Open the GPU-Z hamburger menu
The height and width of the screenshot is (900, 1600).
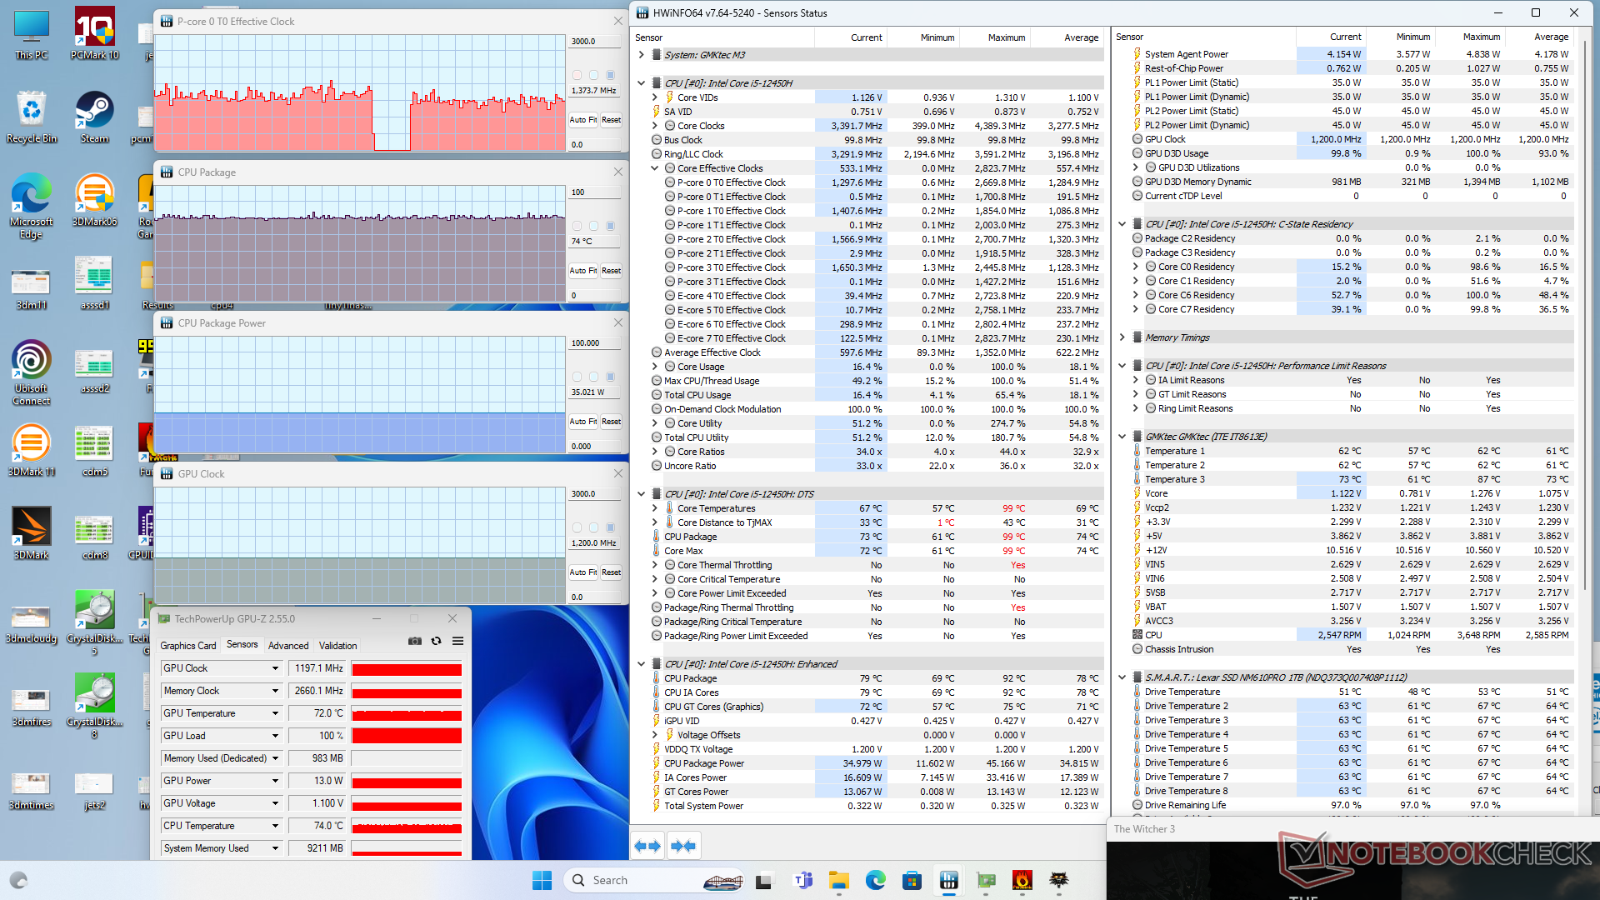click(457, 641)
